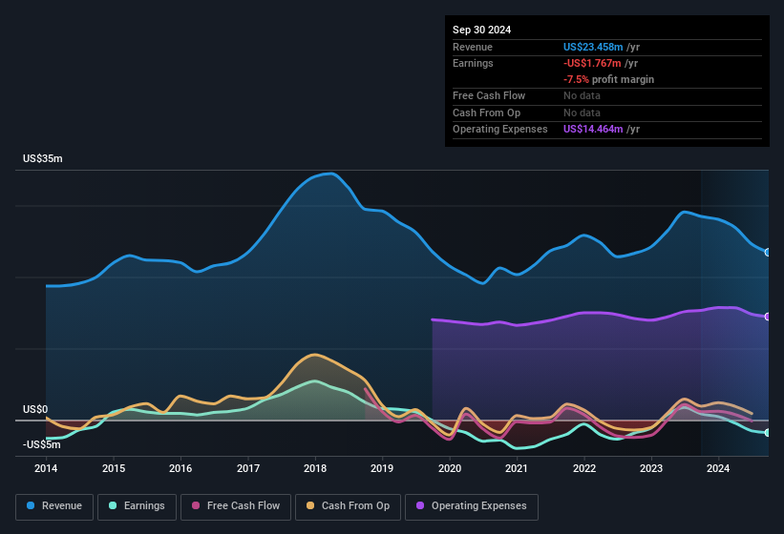Click the 2020 x-axis label
This screenshot has height=534, width=784.
tap(450, 468)
